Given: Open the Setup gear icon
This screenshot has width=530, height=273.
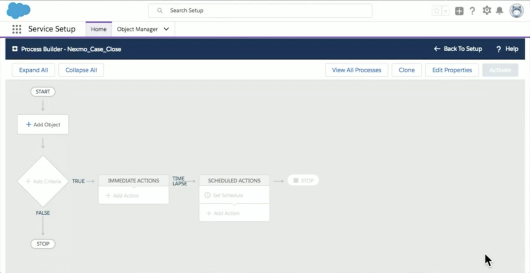Looking at the screenshot, I should click(487, 11).
